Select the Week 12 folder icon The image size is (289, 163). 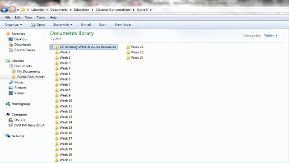pos(57,112)
